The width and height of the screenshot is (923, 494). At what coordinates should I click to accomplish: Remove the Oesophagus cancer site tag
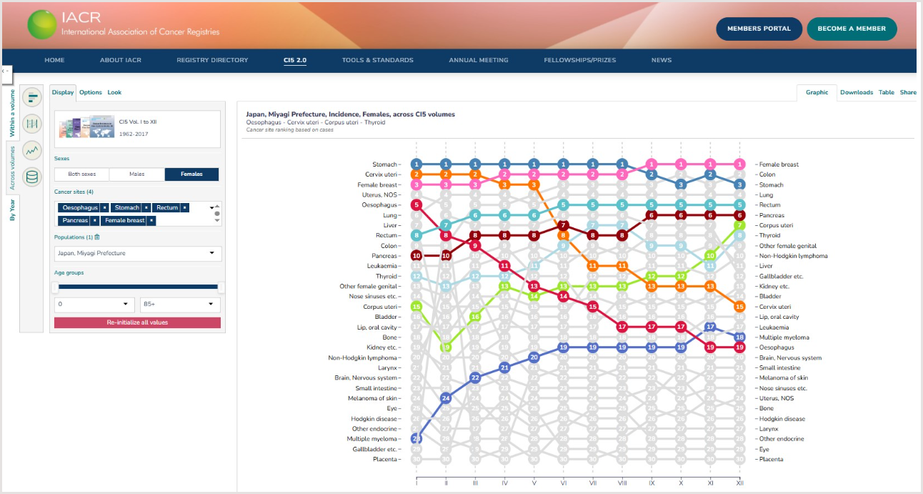click(x=105, y=207)
